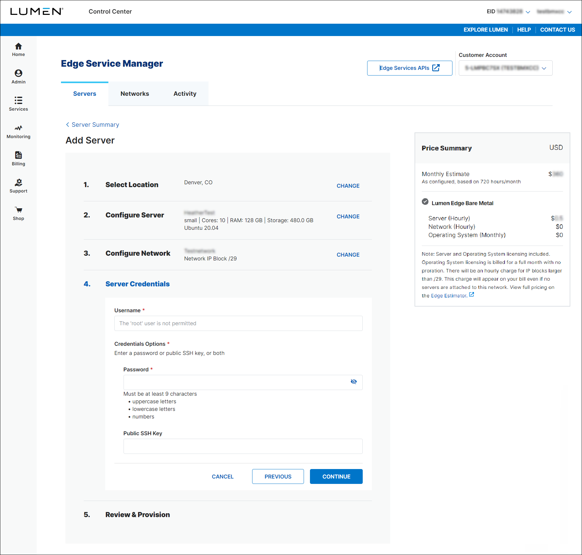Viewport: 582px width, 555px height.
Task: Change the Select Location step
Action: pyautogui.click(x=348, y=186)
